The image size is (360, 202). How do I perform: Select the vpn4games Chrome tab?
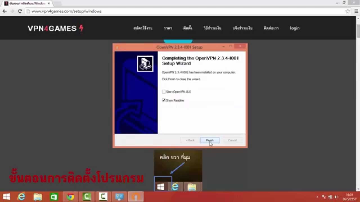point(27,3)
